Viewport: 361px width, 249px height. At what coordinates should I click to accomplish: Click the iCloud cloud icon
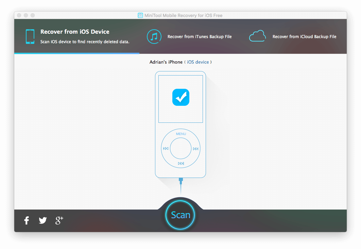point(257,36)
